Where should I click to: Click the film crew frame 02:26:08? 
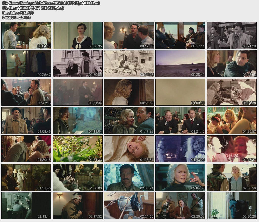(180, 206)
